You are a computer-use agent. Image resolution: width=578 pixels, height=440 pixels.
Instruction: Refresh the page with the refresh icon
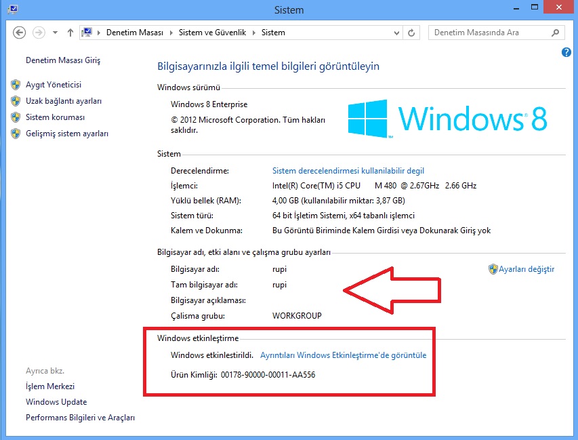click(411, 33)
